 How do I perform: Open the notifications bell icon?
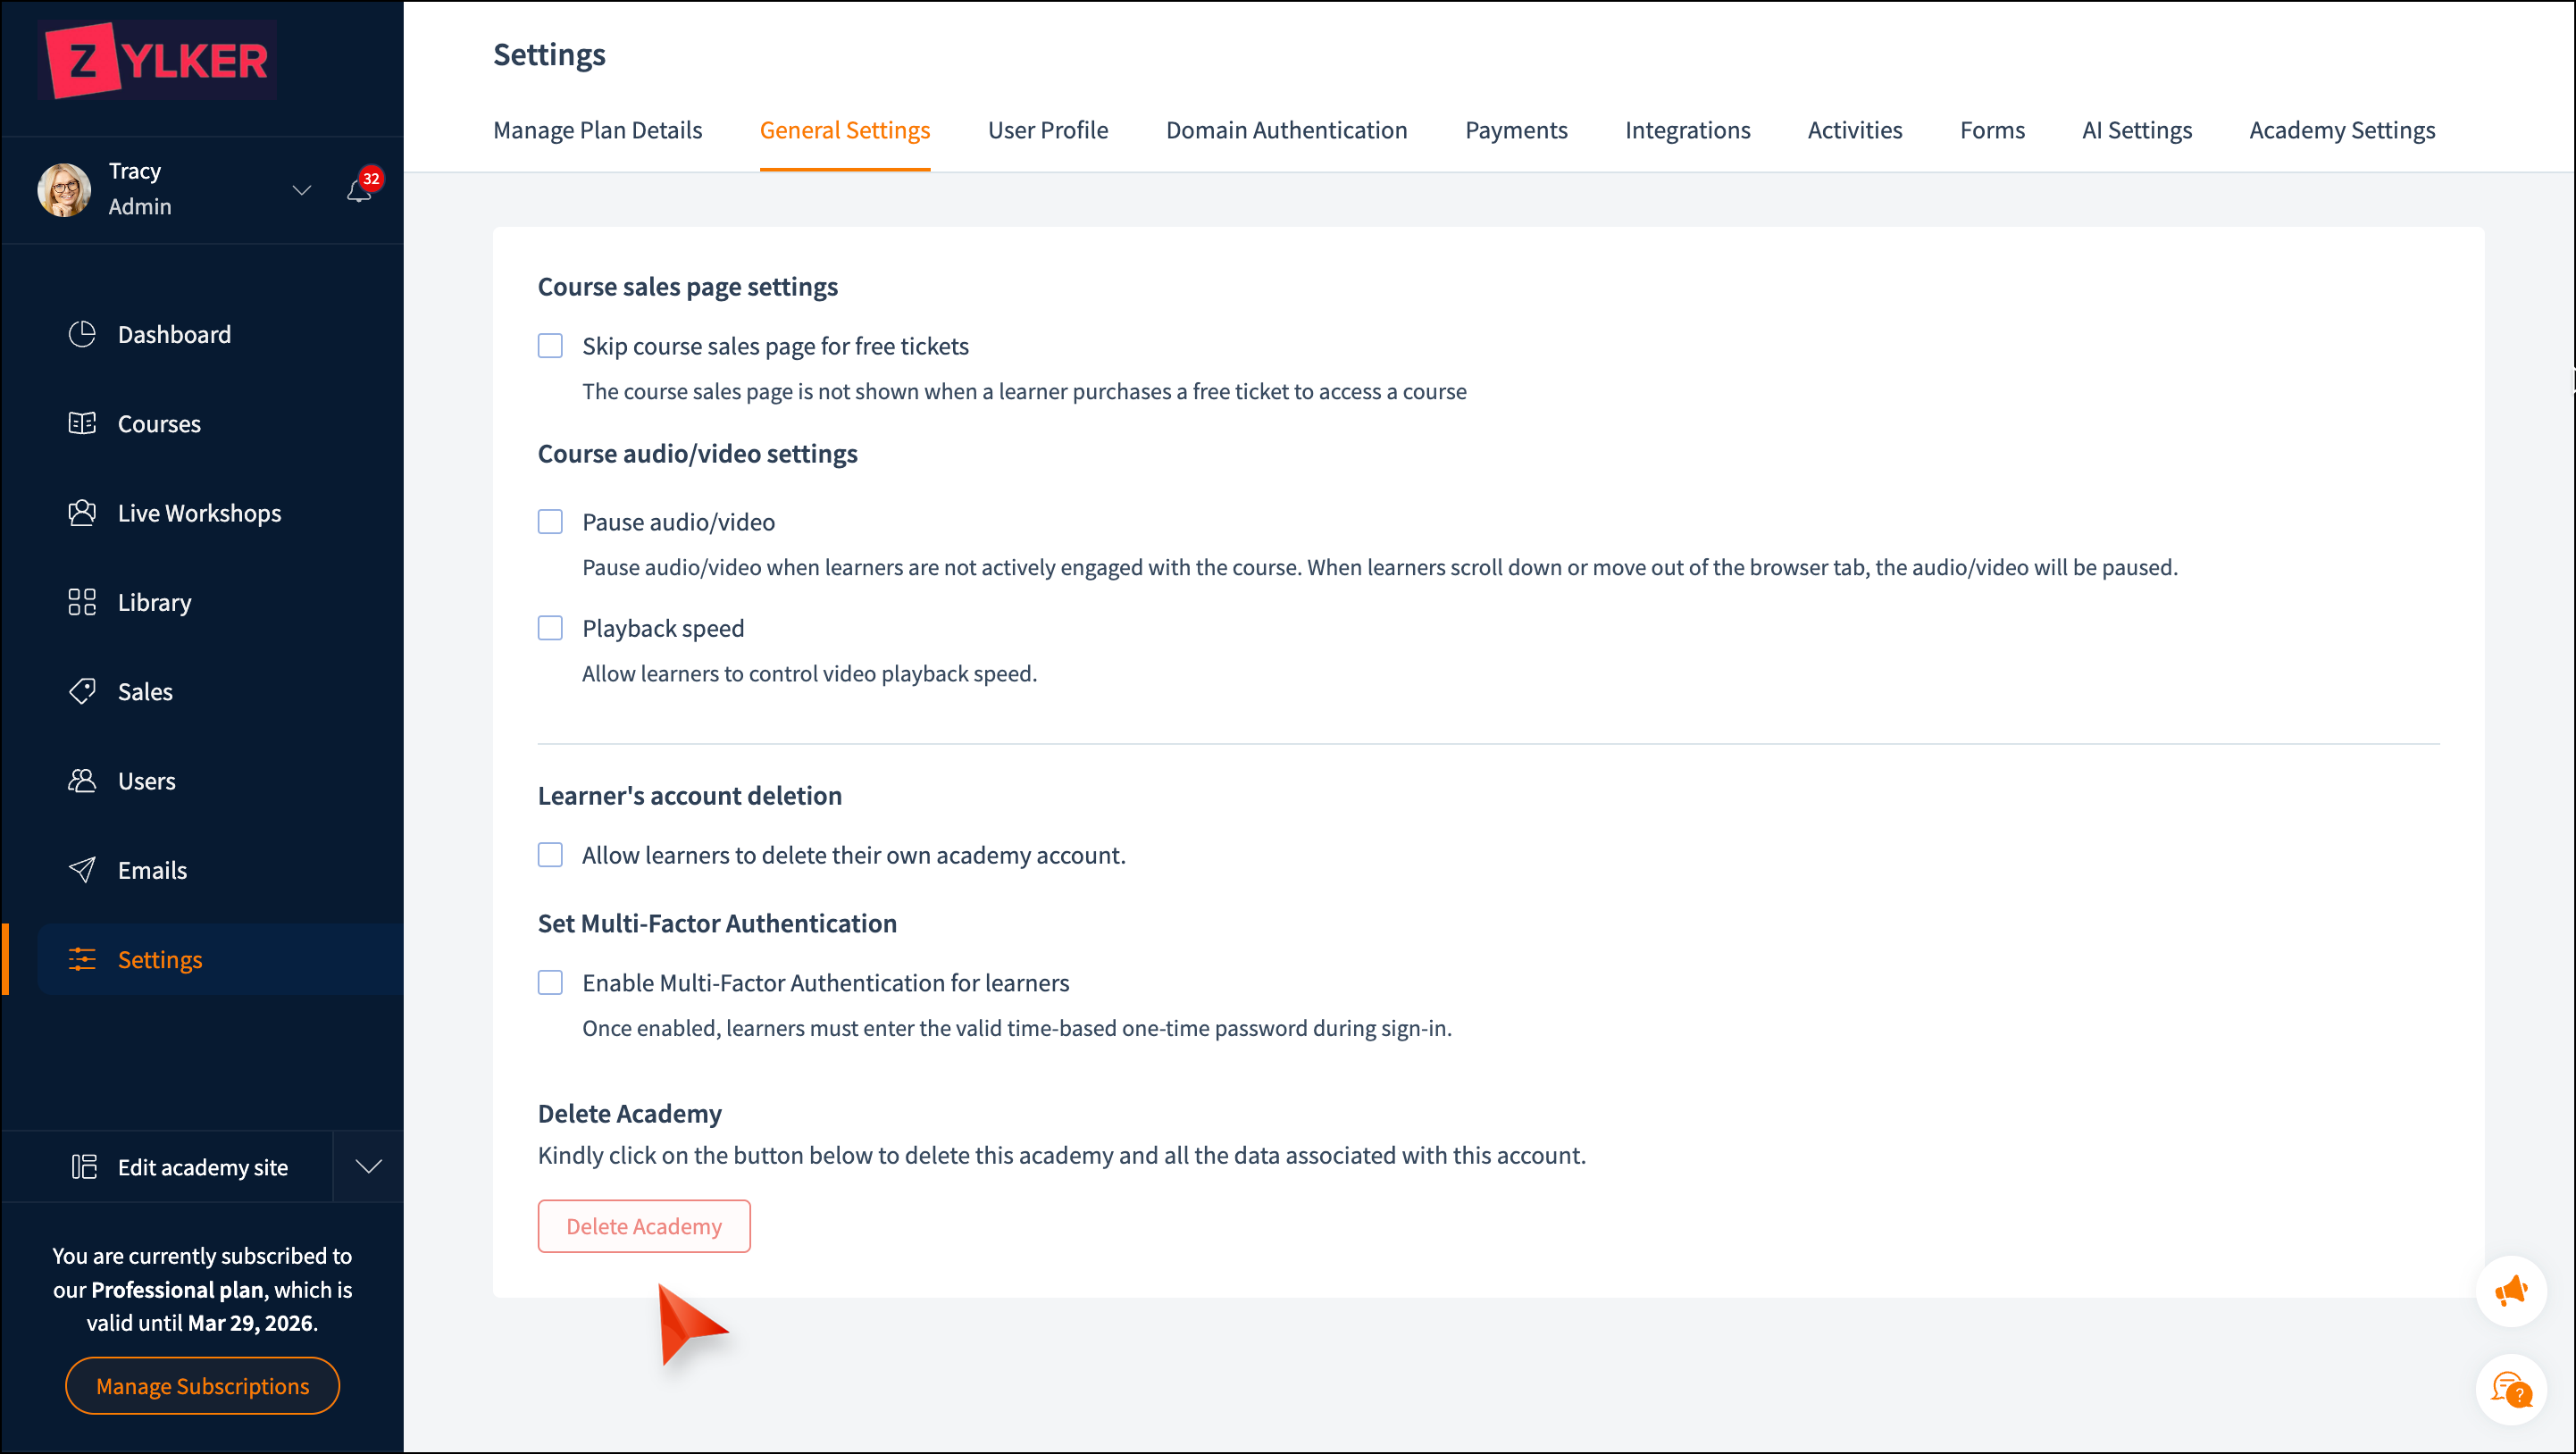359,190
